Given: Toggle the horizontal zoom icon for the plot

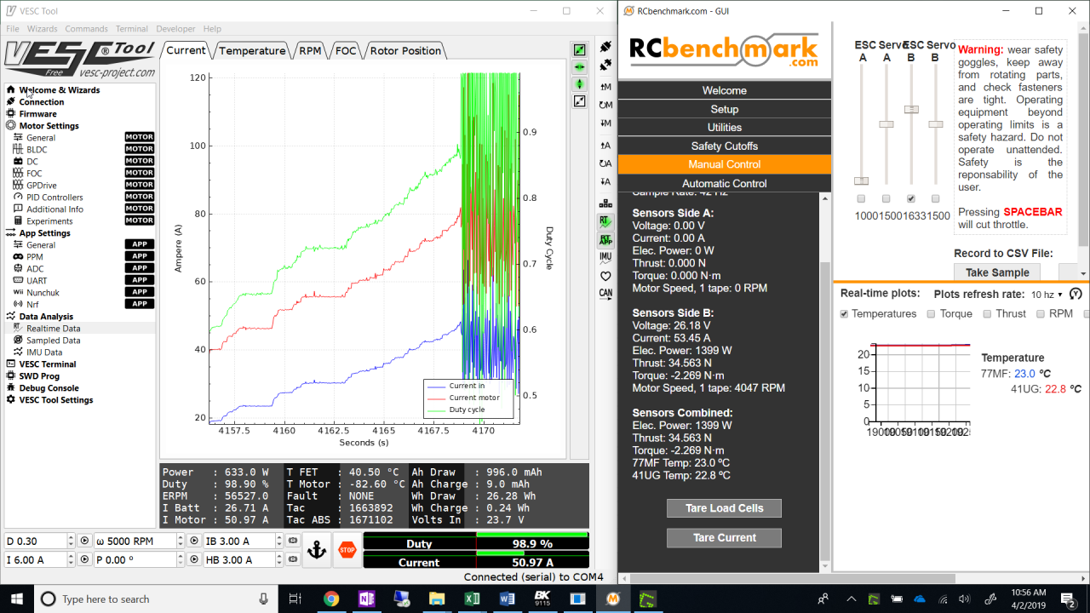Looking at the screenshot, I should pyautogui.click(x=579, y=66).
